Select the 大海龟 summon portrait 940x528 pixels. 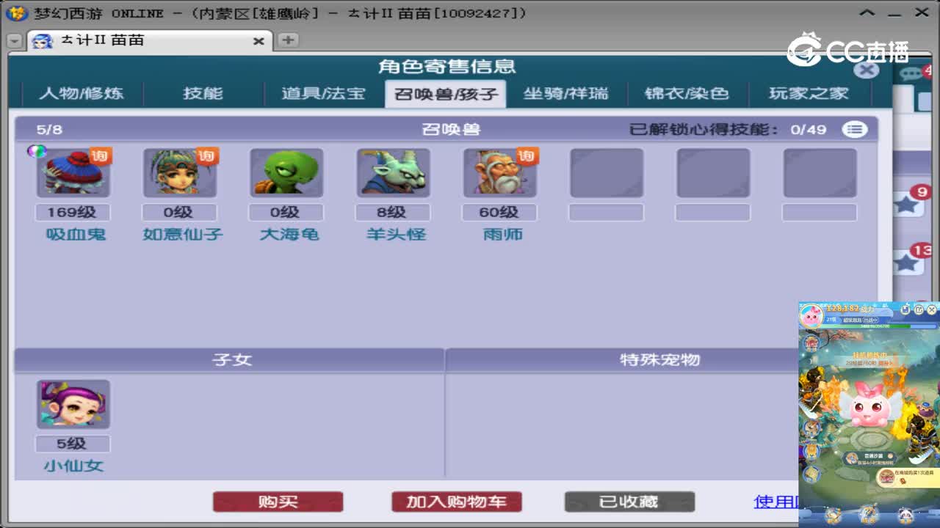286,172
